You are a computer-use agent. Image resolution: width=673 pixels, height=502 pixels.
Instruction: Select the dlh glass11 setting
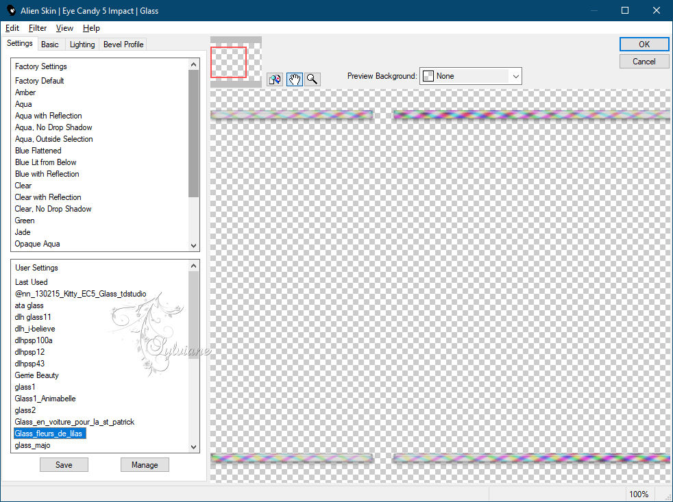pos(33,317)
